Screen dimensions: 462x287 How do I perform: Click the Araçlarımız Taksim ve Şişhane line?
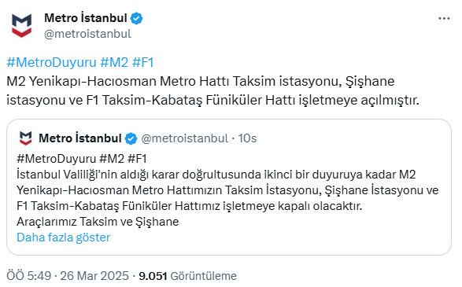coord(98,222)
